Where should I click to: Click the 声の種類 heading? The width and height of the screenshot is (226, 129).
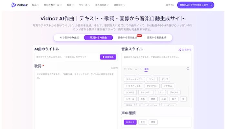(x=128, y=113)
